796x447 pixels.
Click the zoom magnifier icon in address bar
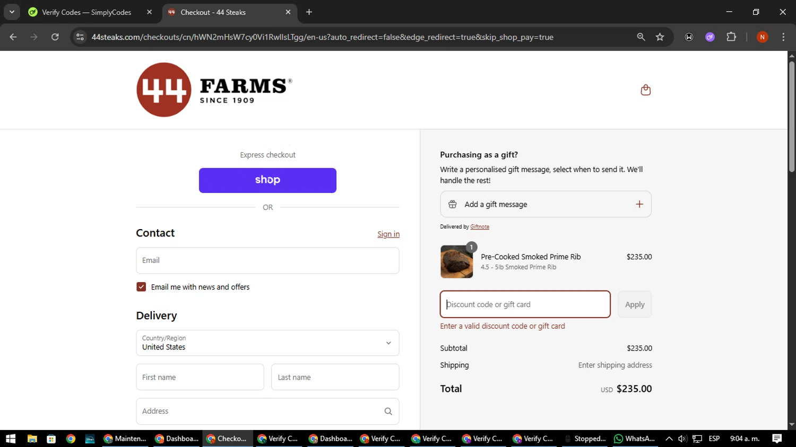tap(641, 37)
